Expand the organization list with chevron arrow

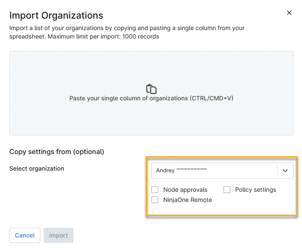coord(285,171)
